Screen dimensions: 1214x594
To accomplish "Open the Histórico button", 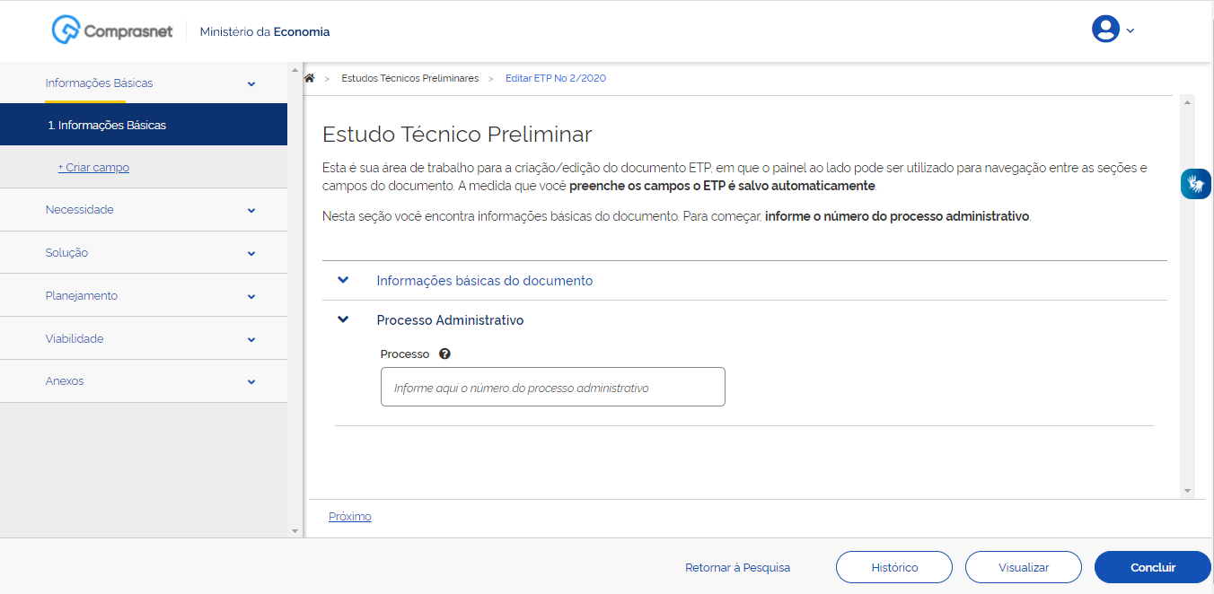I will (893, 567).
